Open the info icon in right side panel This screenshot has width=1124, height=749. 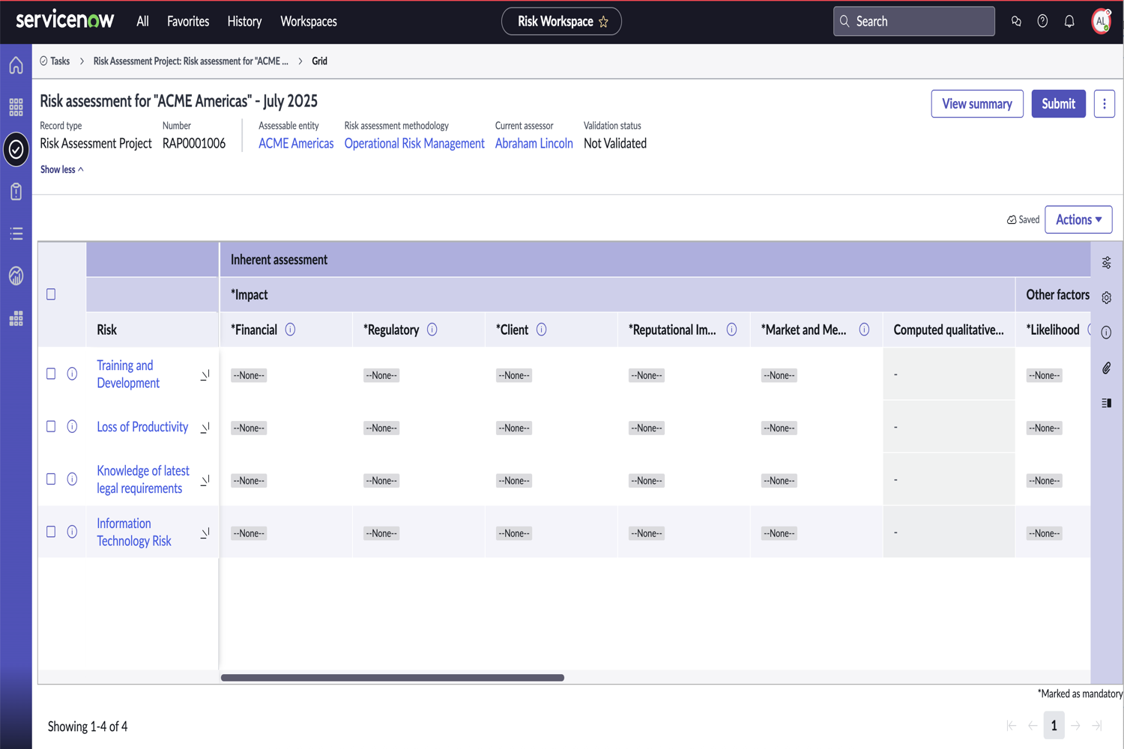tap(1106, 333)
